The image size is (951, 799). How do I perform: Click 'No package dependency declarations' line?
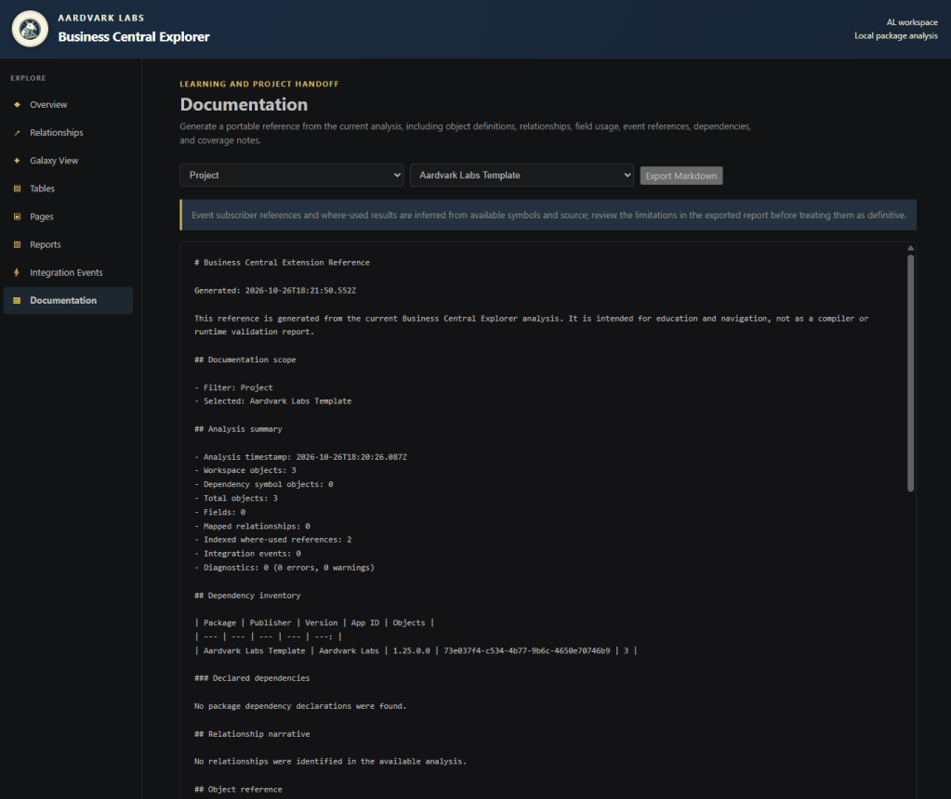click(x=300, y=706)
